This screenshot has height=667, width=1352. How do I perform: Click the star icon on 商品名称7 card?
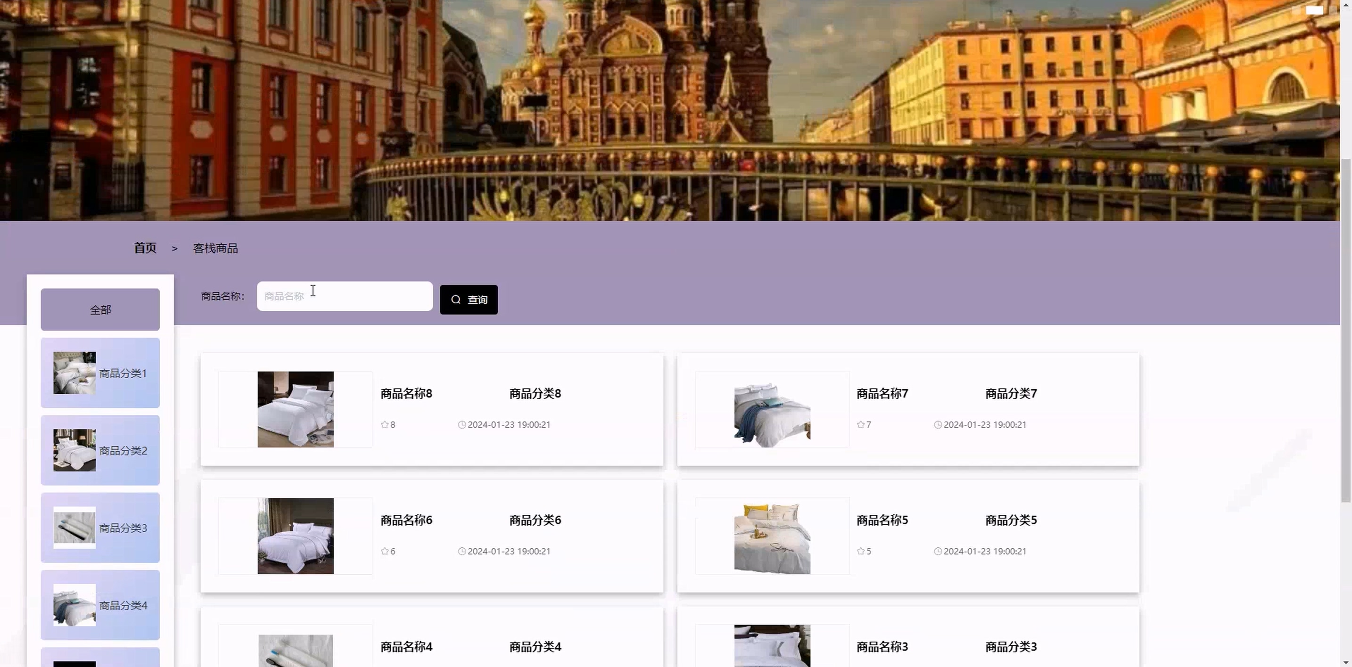click(861, 425)
